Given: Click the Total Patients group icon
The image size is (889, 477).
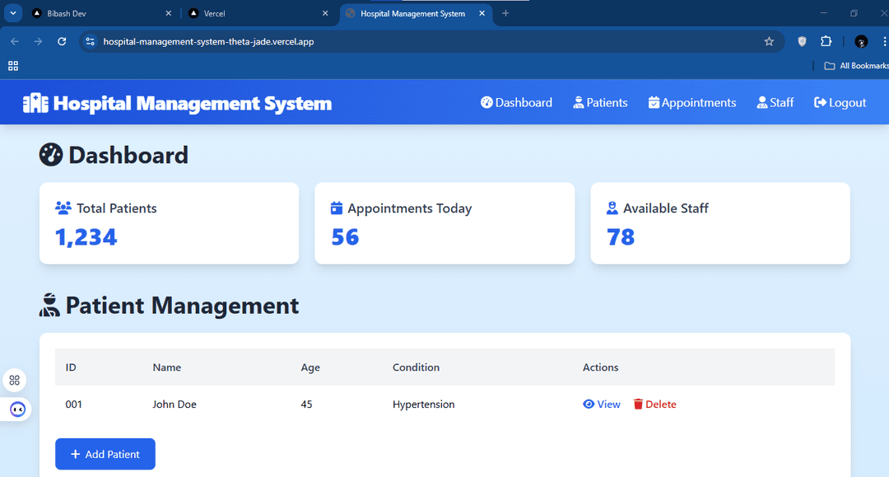Looking at the screenshot, I should point(63,208).
